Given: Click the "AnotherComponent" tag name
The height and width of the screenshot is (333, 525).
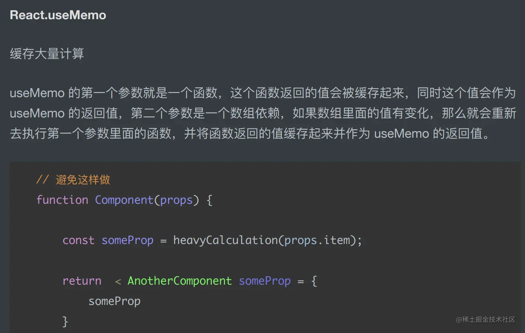Looking at the screenshot, I should pyautogui.click(x=180, y=281).
